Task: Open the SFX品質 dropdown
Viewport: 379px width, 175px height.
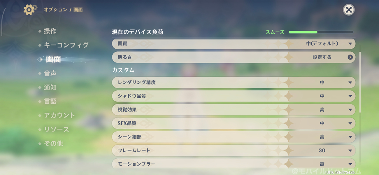Action: pyautogui.click(x=350, y=123)
